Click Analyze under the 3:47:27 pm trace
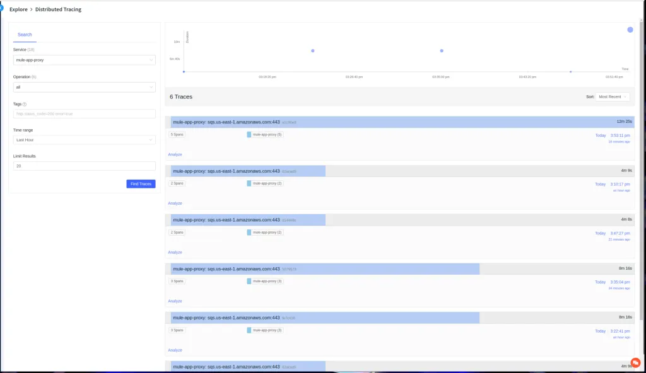The height and width of the screenshot is (373, 646). point(175,252)
